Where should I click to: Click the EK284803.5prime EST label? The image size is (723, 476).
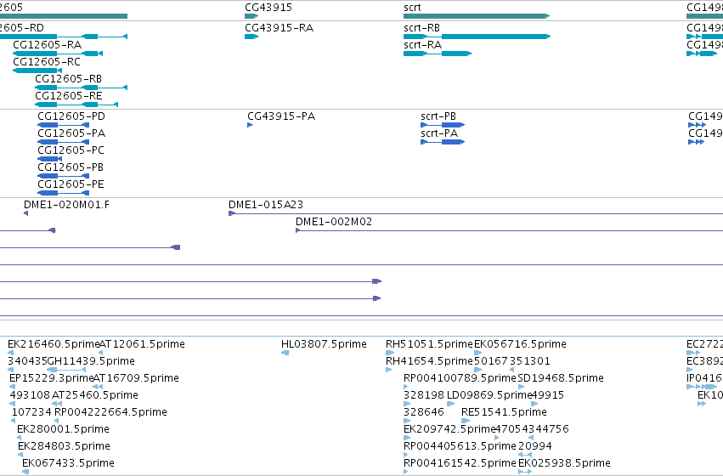point(64,446)
